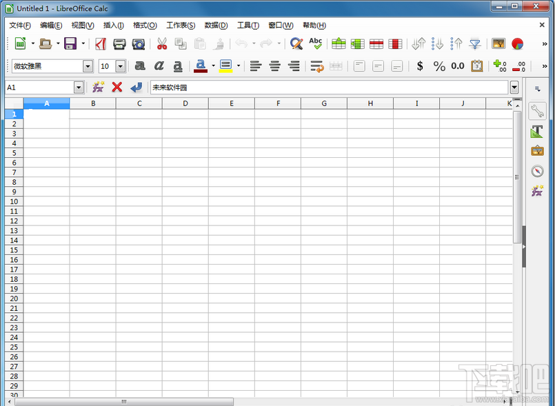Insert a chart into the spreadsheet

coord(516,43)
